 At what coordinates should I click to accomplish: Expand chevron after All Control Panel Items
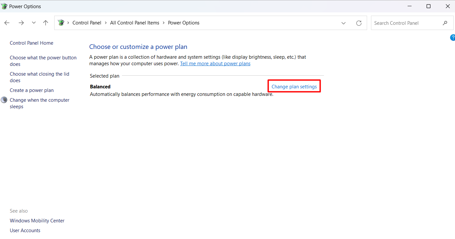tap(164, 23)
